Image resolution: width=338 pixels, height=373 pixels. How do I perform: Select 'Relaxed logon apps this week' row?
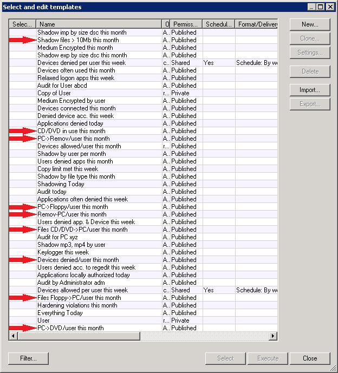144,78
